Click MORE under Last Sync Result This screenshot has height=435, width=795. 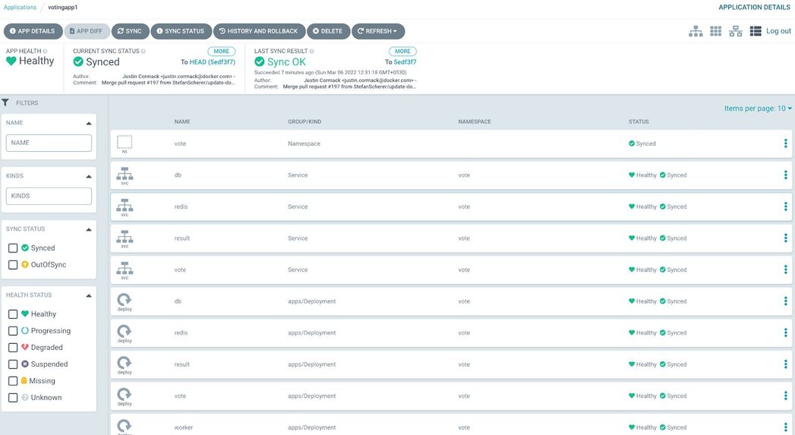(402, 51)
